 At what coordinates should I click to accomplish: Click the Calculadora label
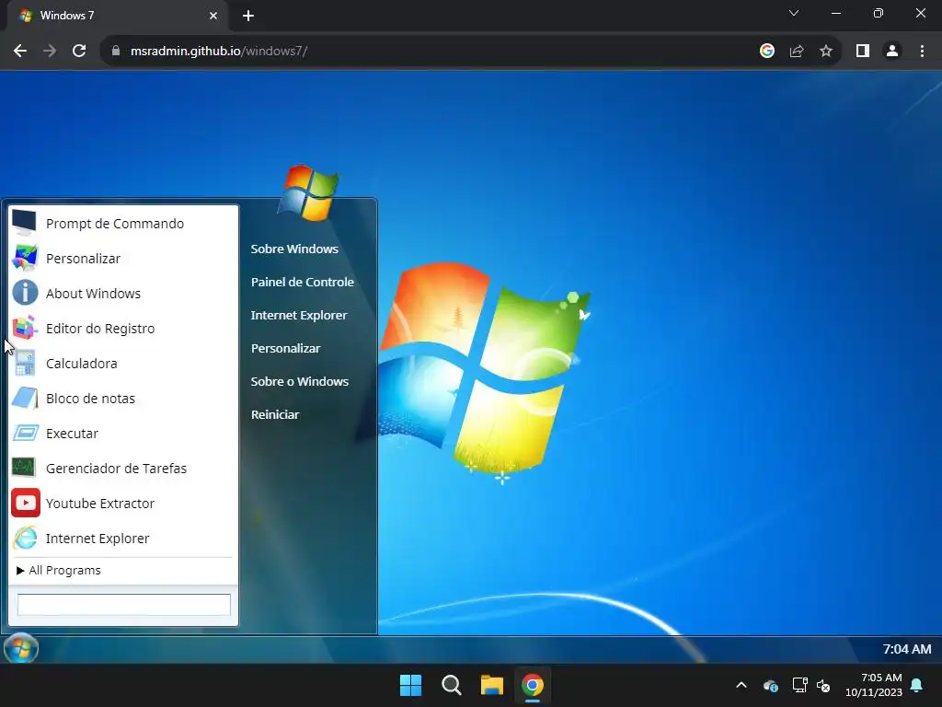pos(81,364)
